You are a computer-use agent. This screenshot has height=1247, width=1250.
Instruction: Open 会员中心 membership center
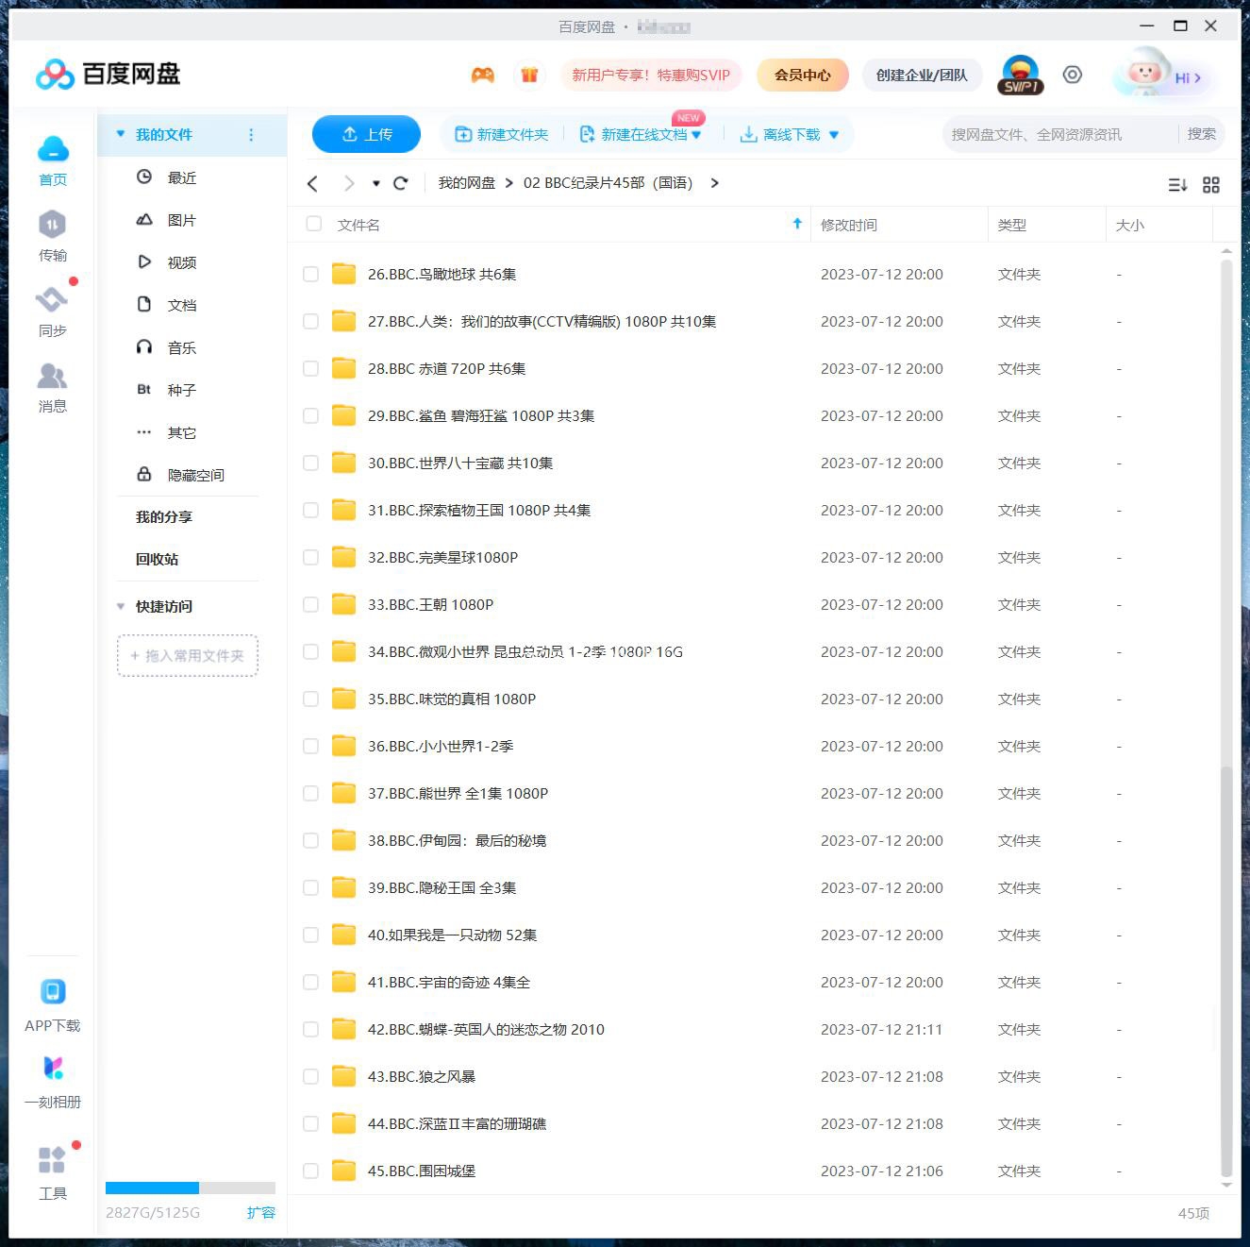(x=802, y=75)
